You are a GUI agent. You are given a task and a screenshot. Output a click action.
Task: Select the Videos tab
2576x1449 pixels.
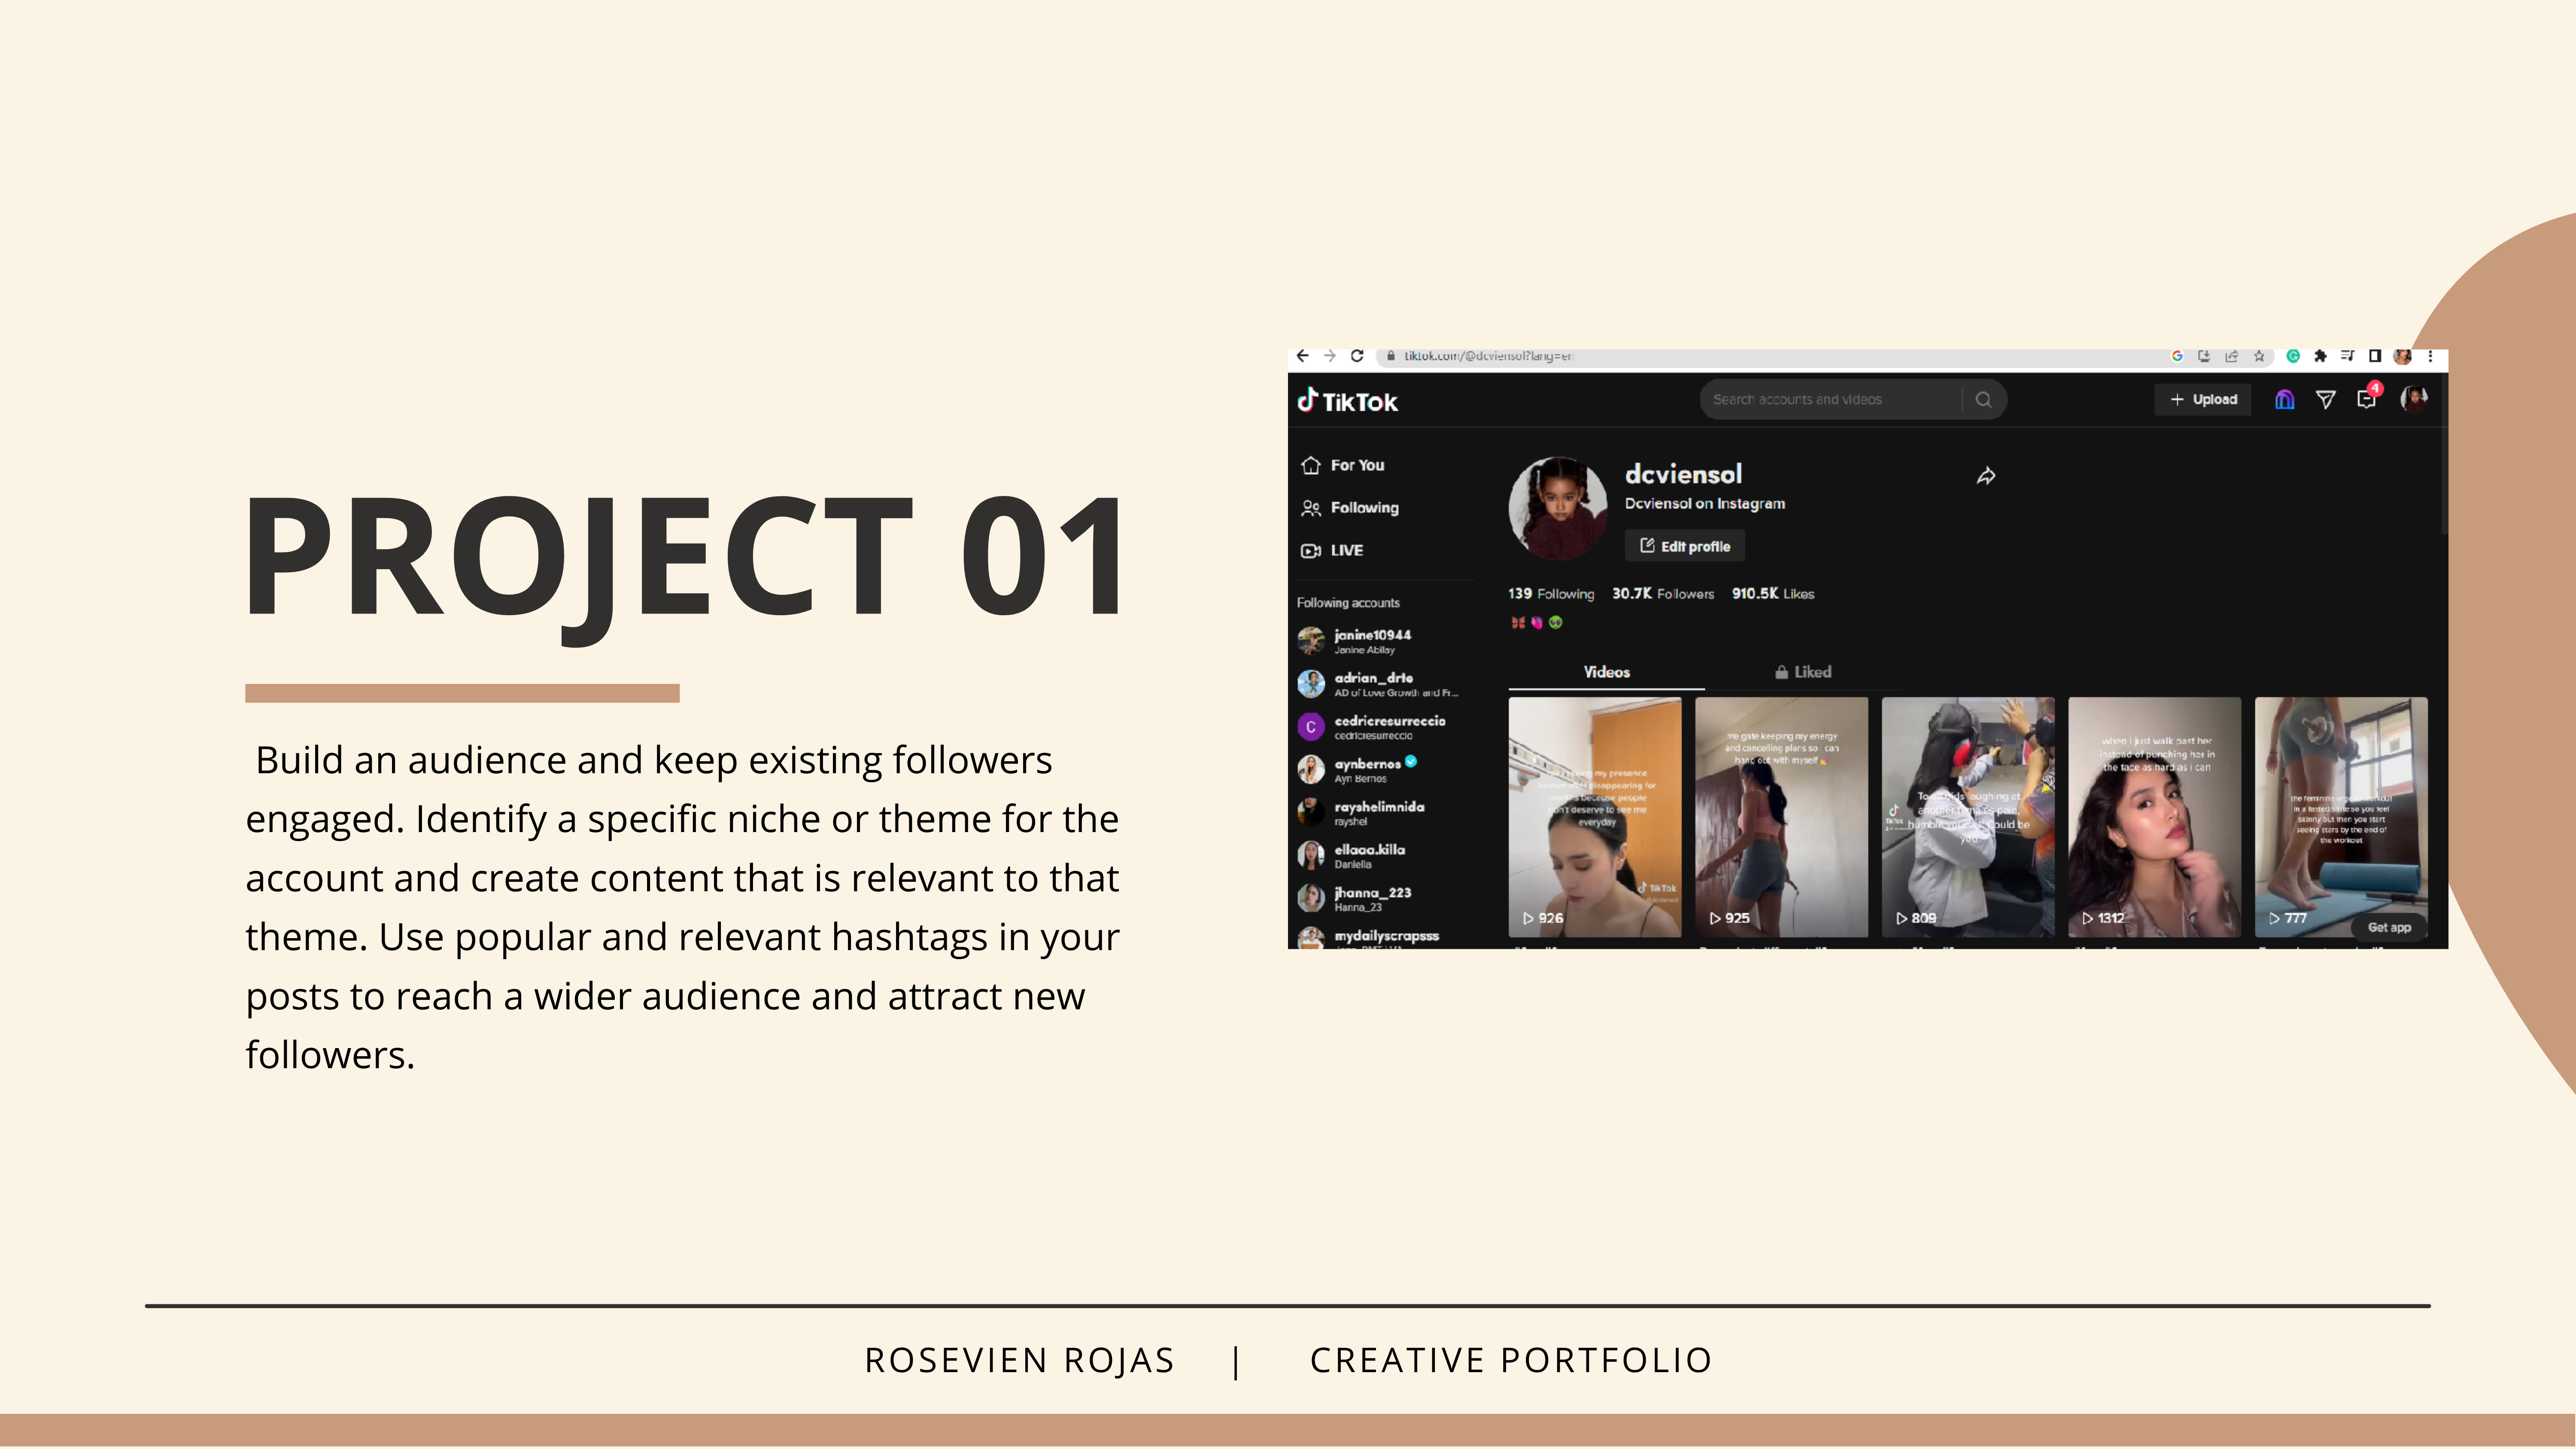(x=1606, y=672)
